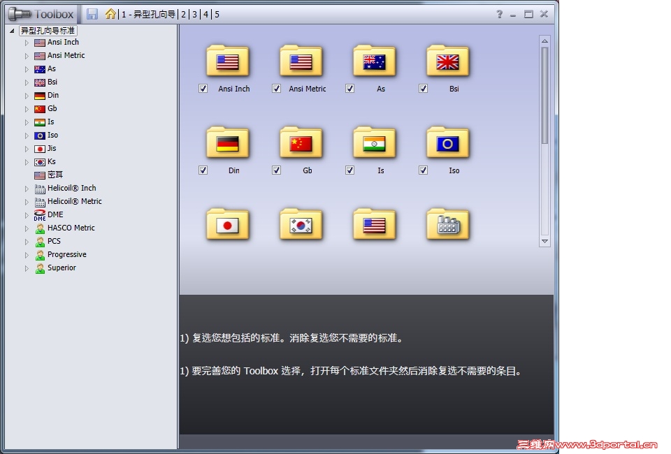Uncheck the Iso standard checkbox
This screenshot has width=671, height=454.
(424, 170)
